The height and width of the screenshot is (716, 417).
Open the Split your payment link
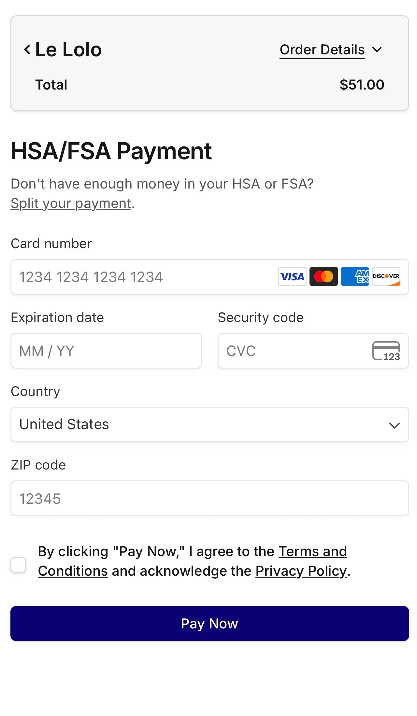pyautogui.click(x=71, y=204)
